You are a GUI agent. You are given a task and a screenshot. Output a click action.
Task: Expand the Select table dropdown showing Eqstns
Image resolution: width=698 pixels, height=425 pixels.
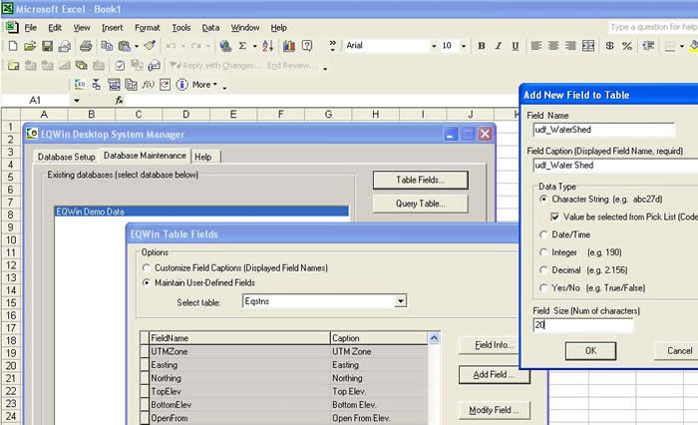400,300
